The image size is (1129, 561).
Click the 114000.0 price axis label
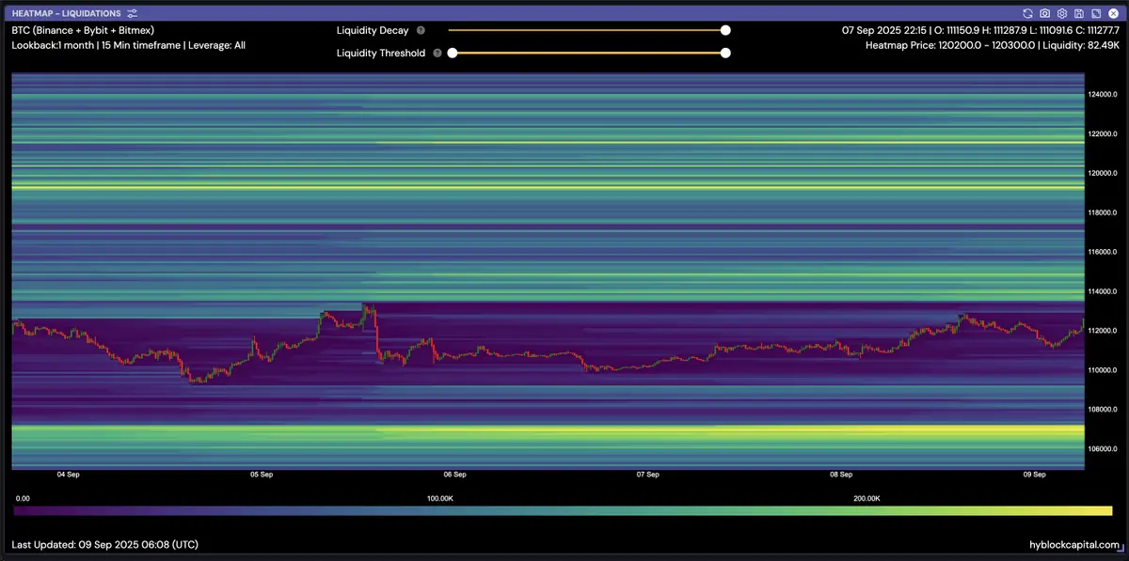pyautogui.click(x=1103, y=291)
